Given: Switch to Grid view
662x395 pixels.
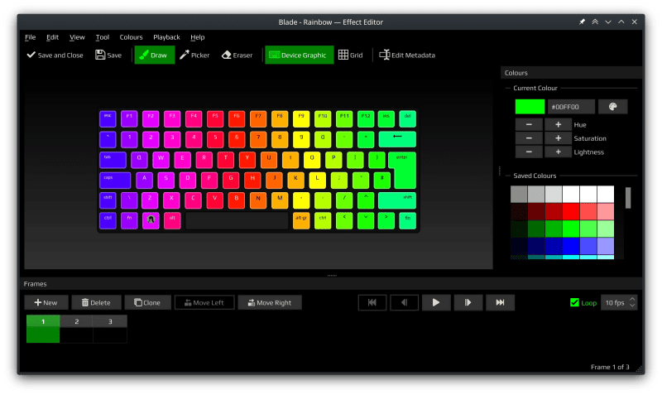Looking at the screenshot, I should tap(351, 55).
